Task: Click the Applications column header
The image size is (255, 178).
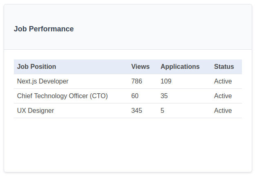Action: click(180, 66)
